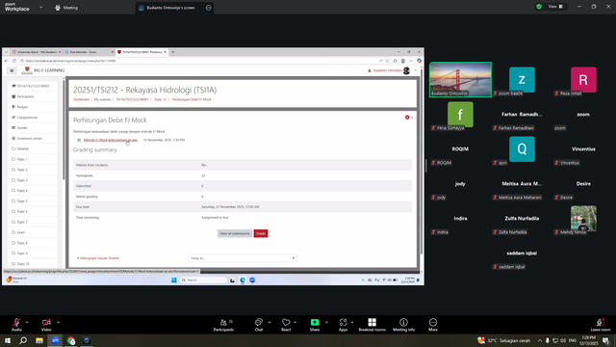Click Leave room
The width and height of the screenshot is (616, 347).
(x=601, y=325)
